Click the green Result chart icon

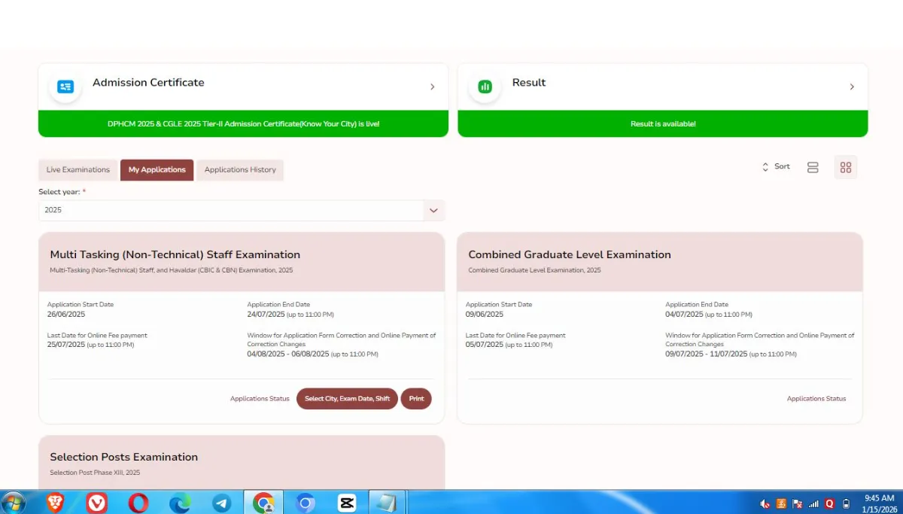pyautogui.click(x=485, y=87)
